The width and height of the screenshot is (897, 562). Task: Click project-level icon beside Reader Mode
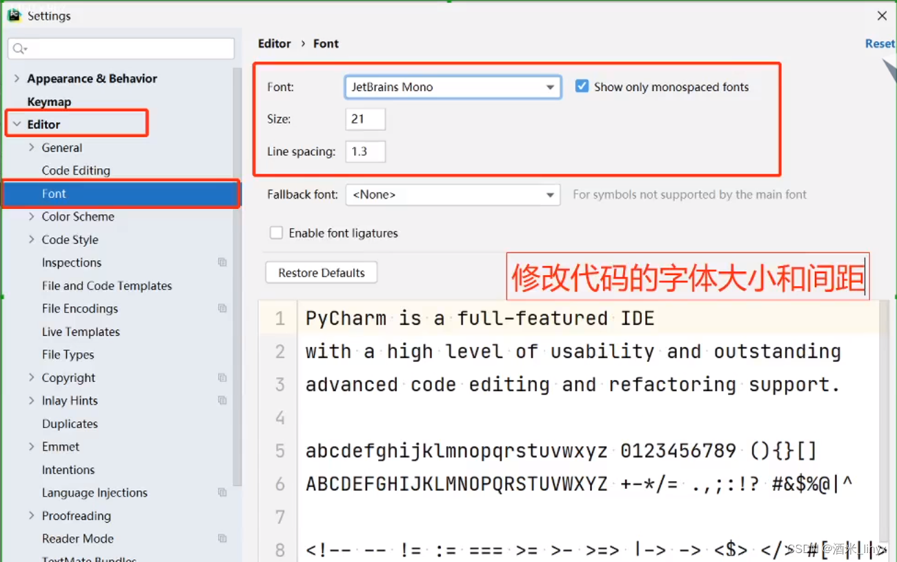(x=222, y=538)
